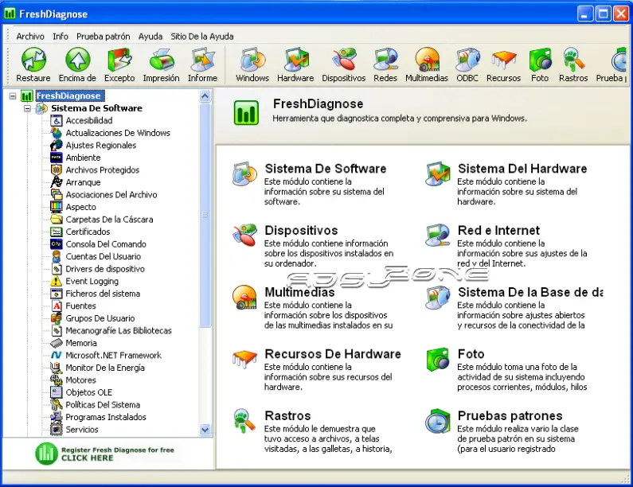
Task: Select Fuentes tree item
Action: (80, 306)
